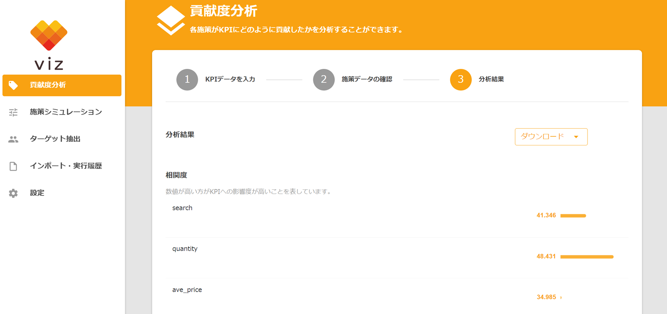Image resolution: width=667 pixels, height=314 pixels.
Task: Go to ターゲット抽出 page
Action: point(62,139)
